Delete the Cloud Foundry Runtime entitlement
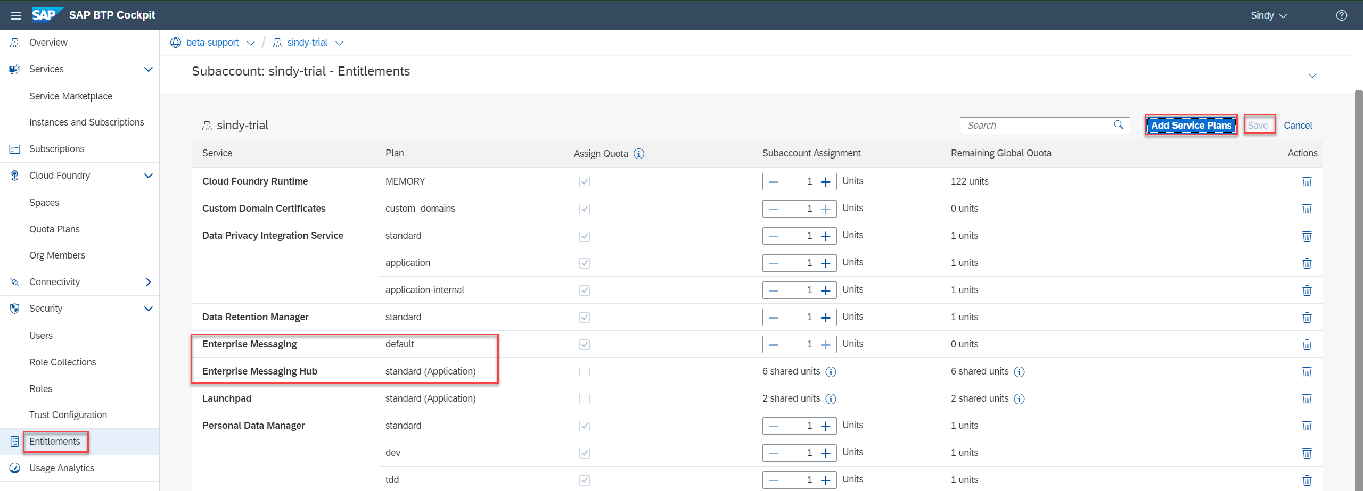This screenshot has height=491, width=1363. pos(1307,182)
